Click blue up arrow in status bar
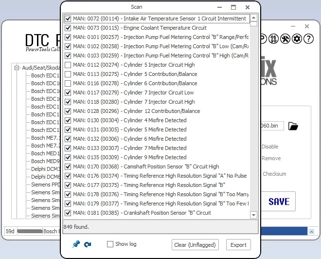321x259 pixels. [311, 232]
